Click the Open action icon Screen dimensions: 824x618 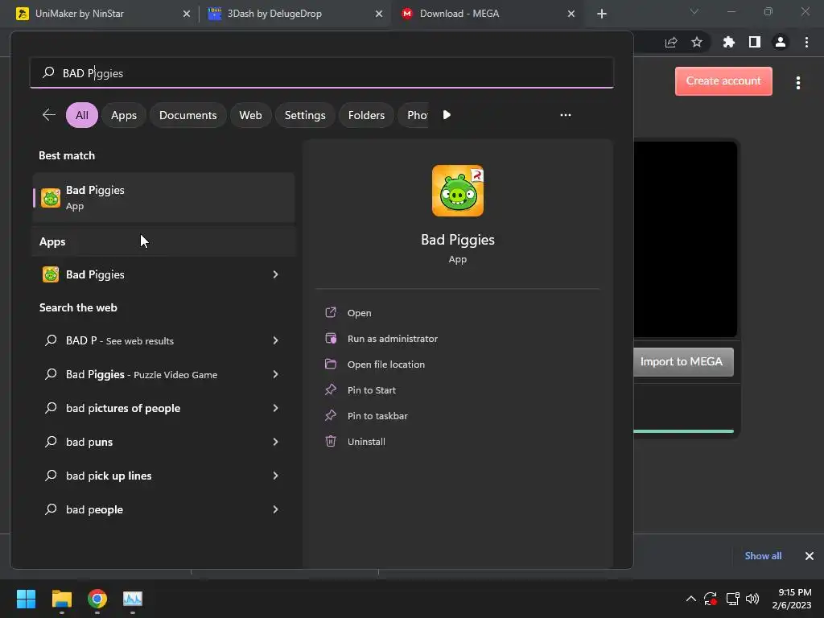coord(331,313)
